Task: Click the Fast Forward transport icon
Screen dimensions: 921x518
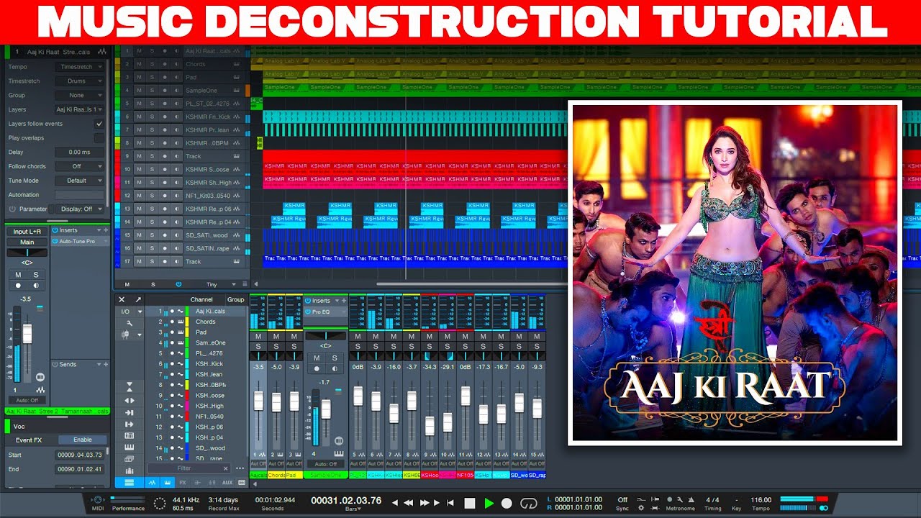Action: (x=425, y=503)
